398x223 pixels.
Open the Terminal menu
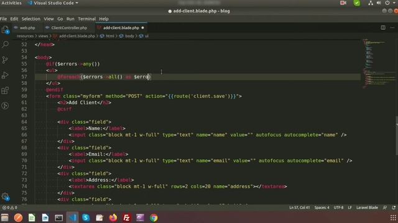click(87, 19)
